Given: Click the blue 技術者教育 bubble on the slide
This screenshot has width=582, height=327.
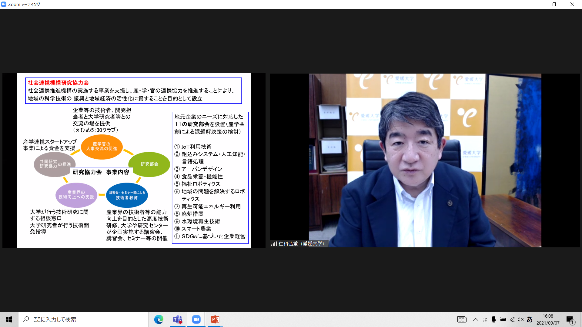Looking at the screenshot, I should click(x=127, y=195).
